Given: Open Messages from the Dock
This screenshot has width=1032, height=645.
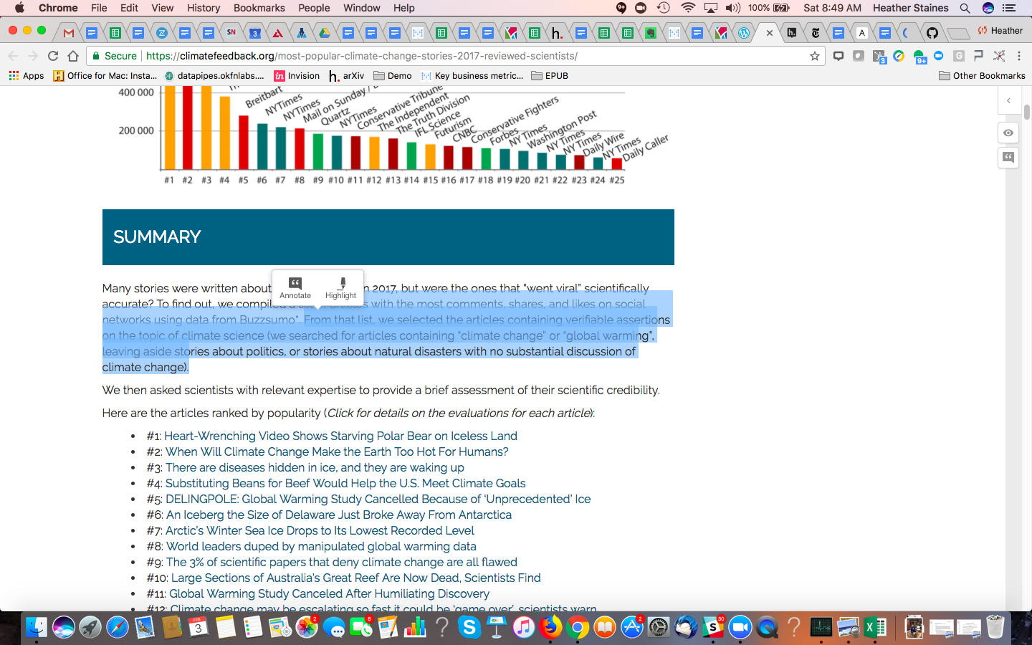Looking at the screenshot, I should 334,628.
